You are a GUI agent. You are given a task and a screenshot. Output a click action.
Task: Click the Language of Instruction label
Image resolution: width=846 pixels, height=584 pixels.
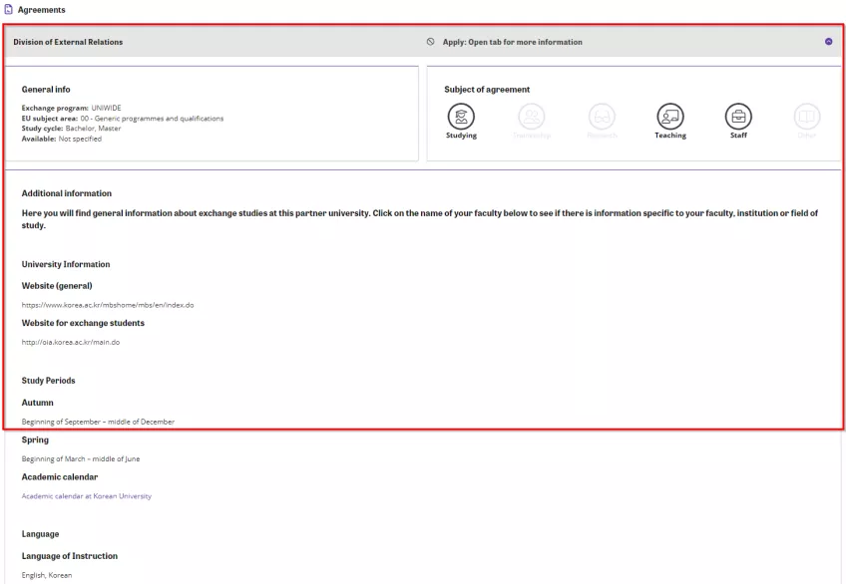pos(70,556)
